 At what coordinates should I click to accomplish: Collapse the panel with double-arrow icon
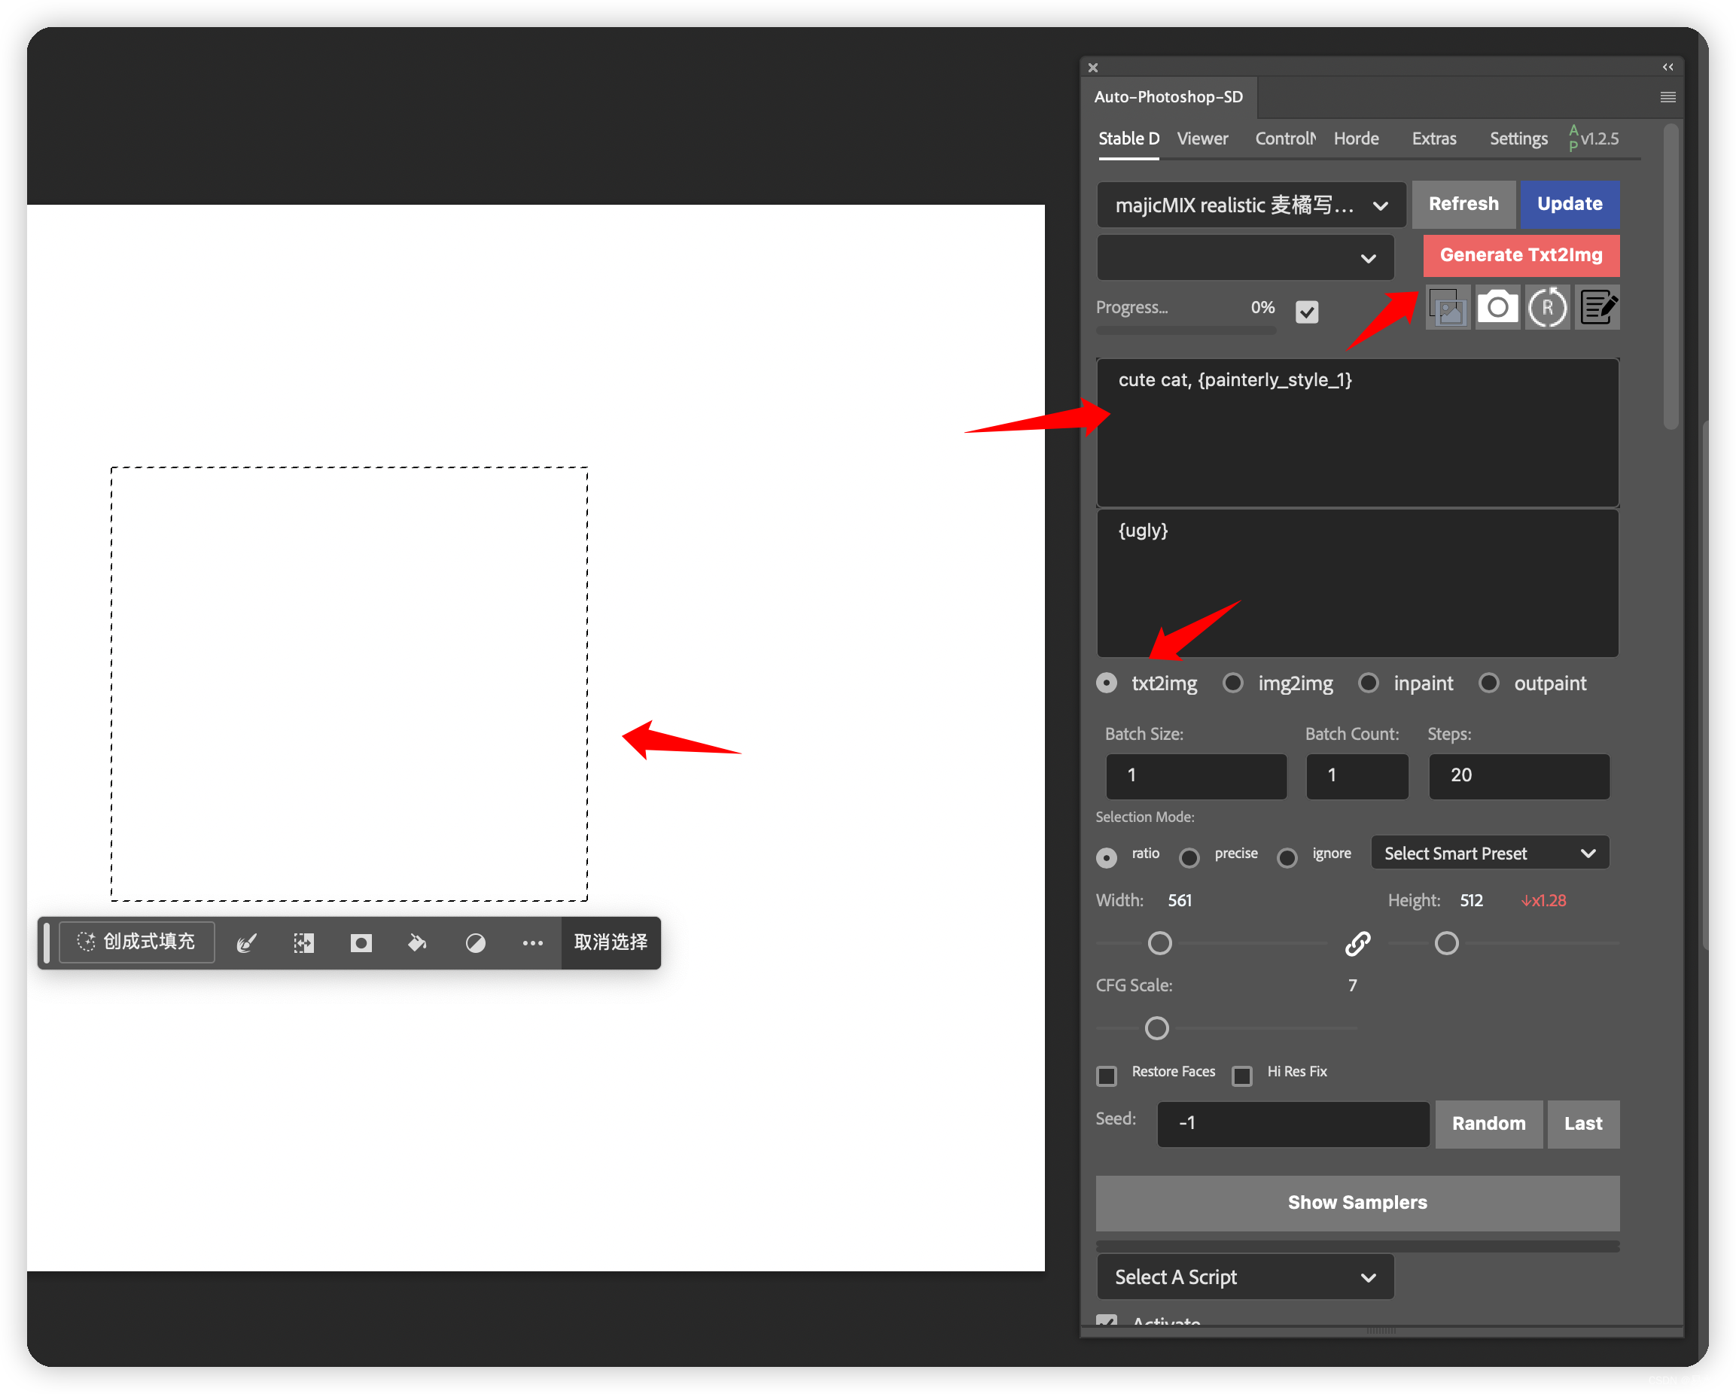click(x=1667, y=67)
